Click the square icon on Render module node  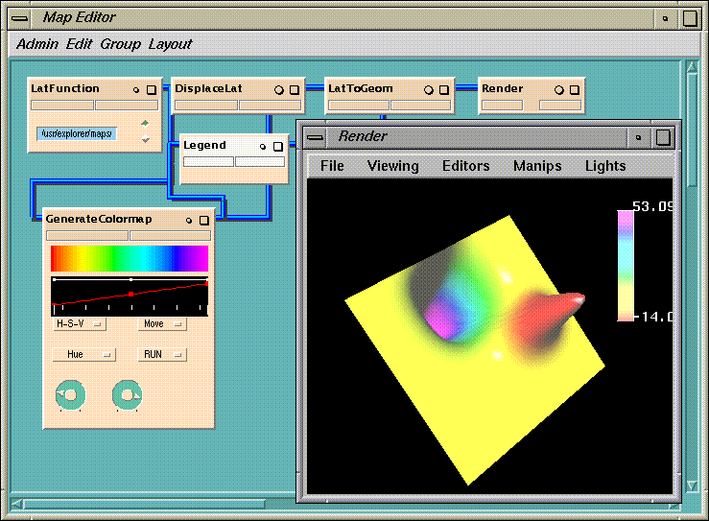tap(574, 89)
